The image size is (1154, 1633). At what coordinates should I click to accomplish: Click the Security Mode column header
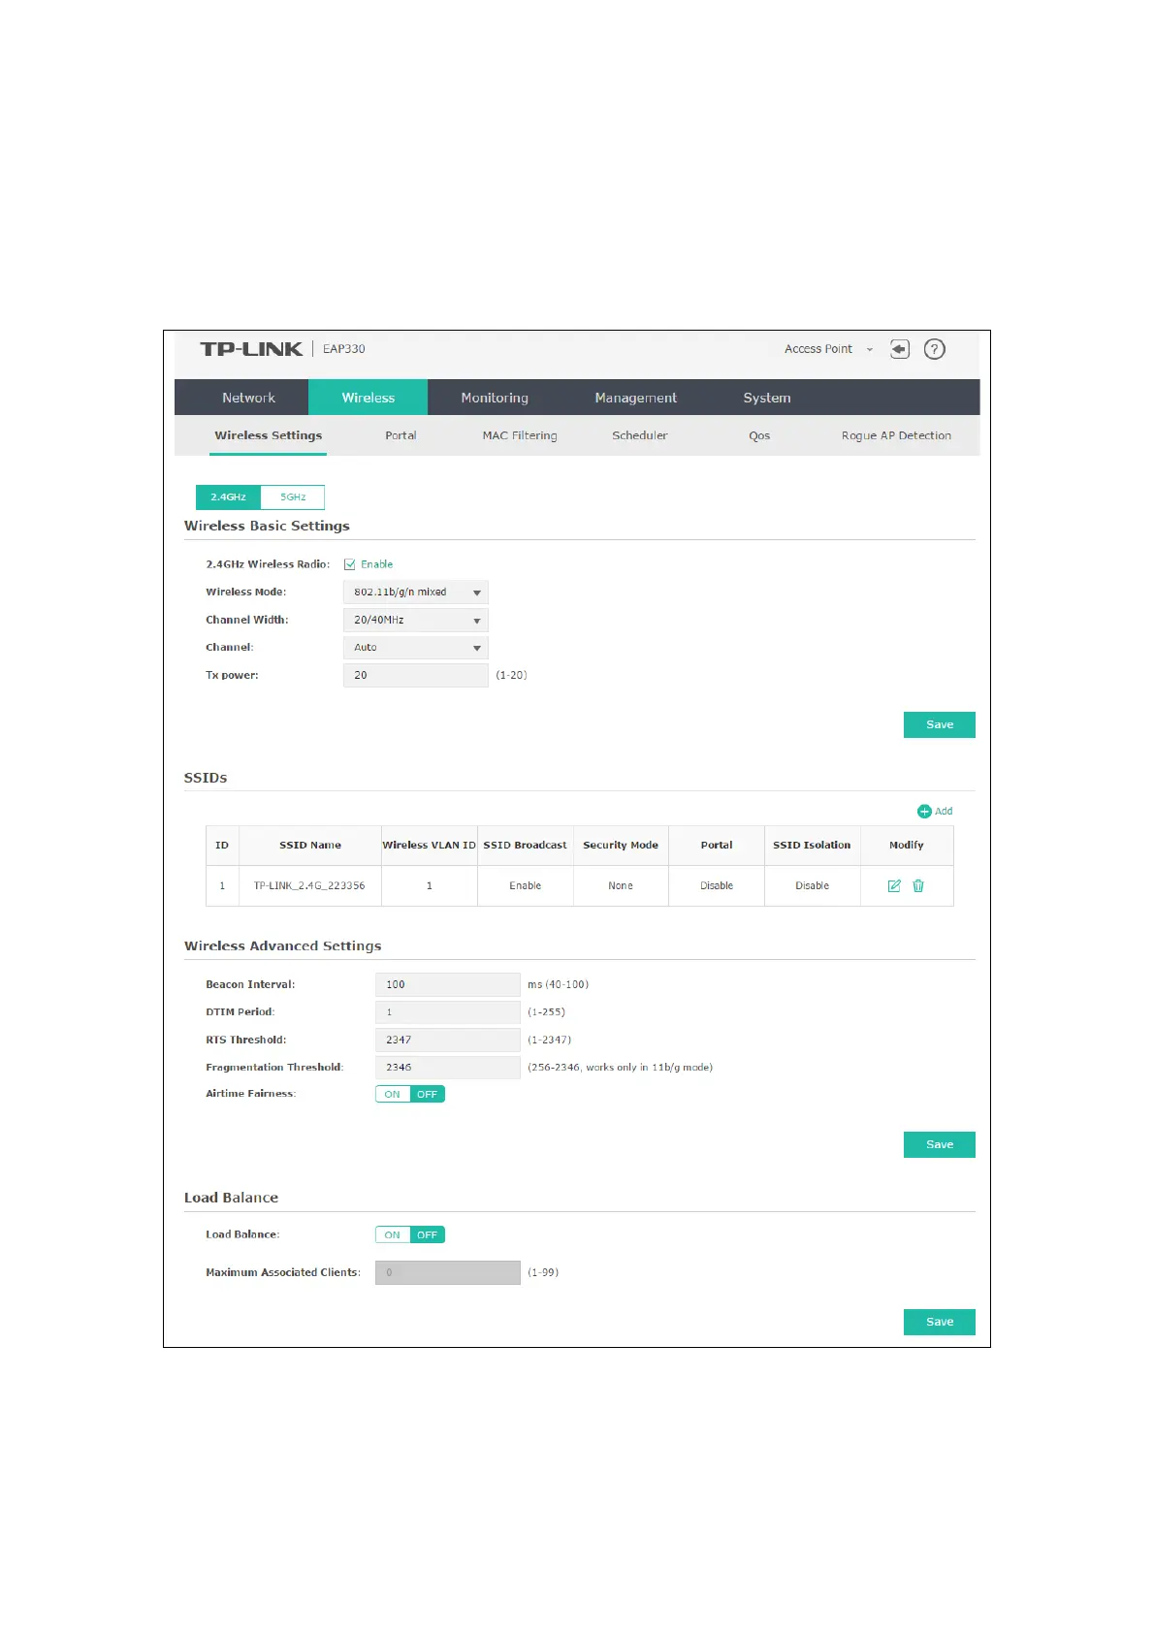(621, 846)
